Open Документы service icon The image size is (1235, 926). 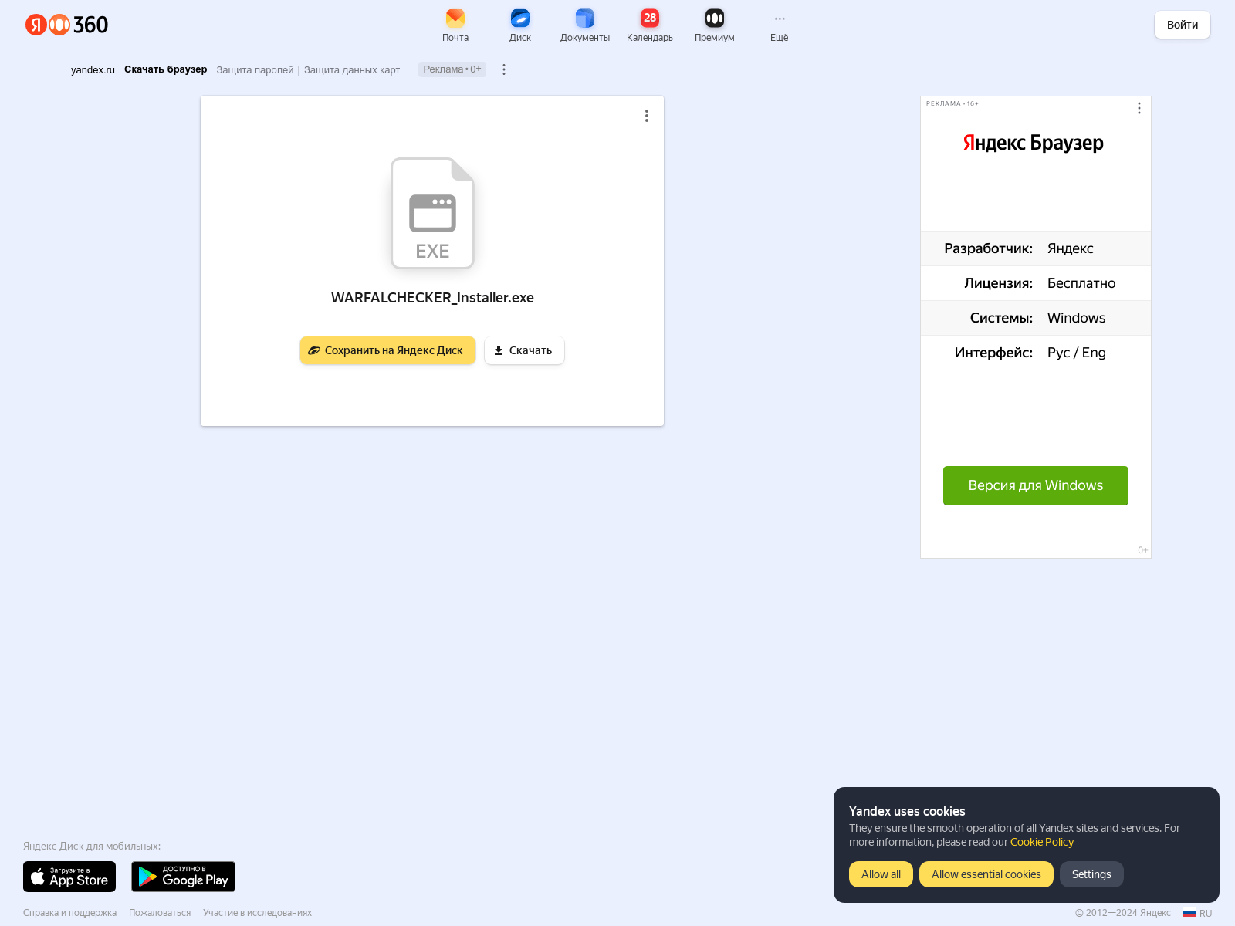click(585, 25)
